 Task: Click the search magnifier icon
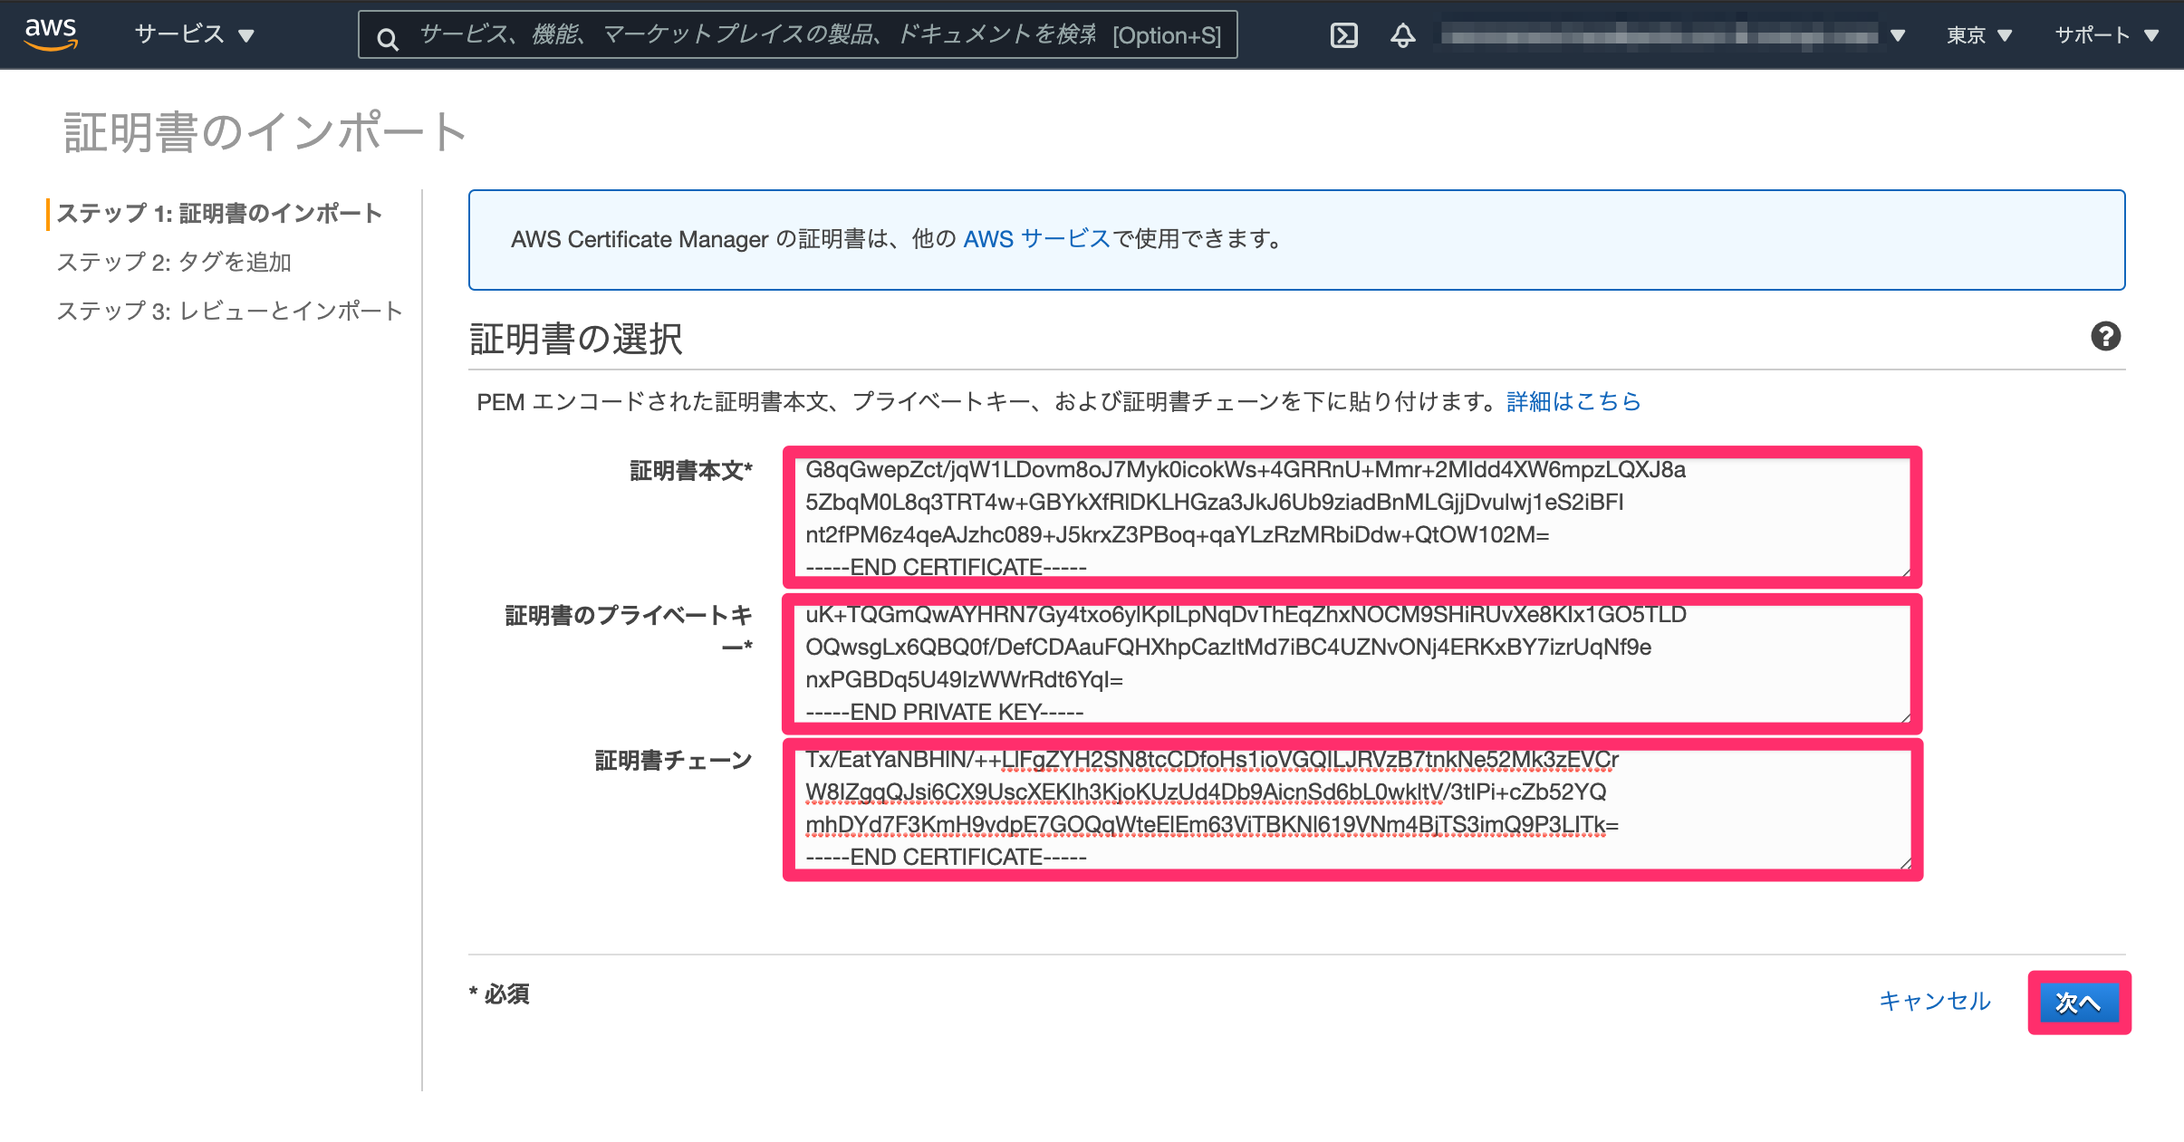pos(388,38)
